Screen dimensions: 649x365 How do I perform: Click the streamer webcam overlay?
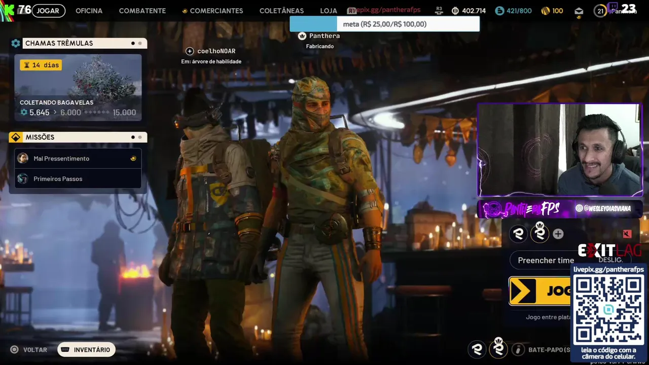point(560,150)
